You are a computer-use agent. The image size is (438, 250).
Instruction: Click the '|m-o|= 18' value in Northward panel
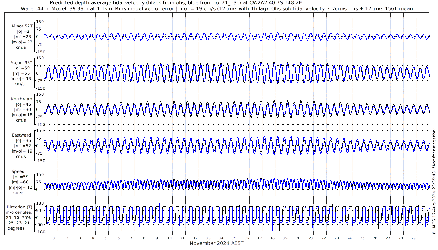[21, 115]
